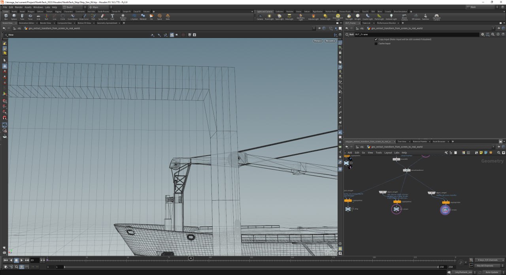
Task: Add a Camera from Lights and Cameras
Action: coord(260,17)
